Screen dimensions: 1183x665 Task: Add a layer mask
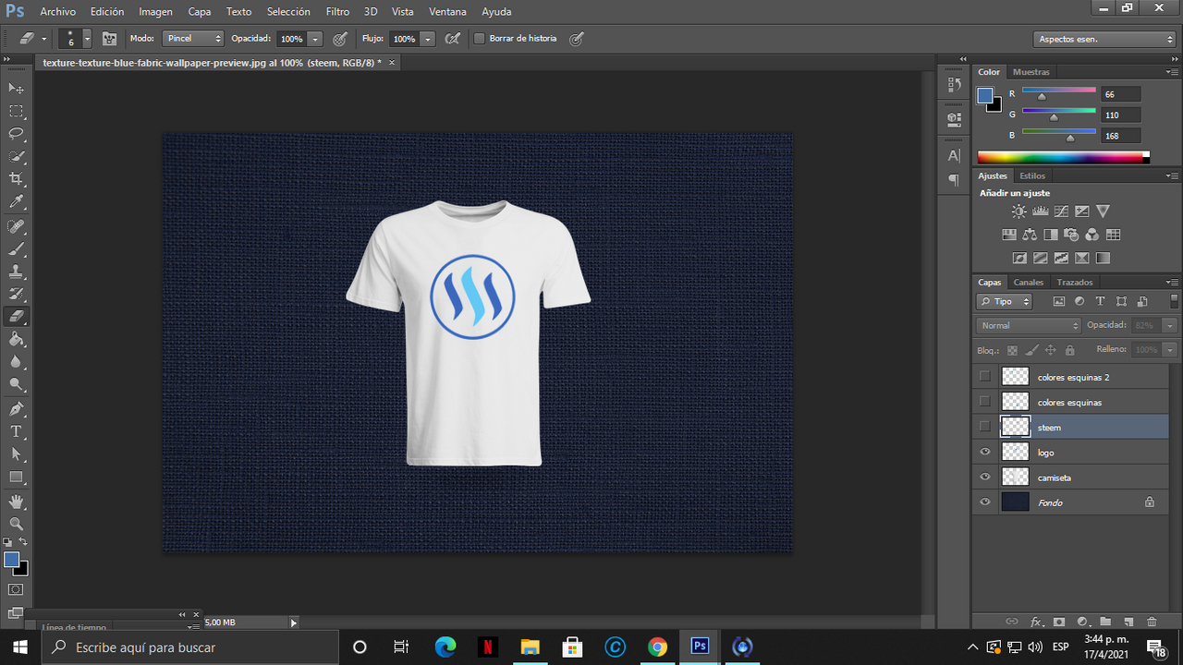tap(1059, 622)
